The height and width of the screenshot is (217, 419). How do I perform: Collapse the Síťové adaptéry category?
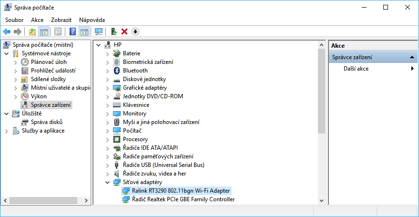tap(107, 182)
